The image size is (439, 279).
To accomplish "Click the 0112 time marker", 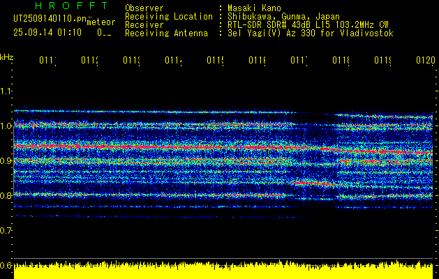I will (x=89, y=60).
